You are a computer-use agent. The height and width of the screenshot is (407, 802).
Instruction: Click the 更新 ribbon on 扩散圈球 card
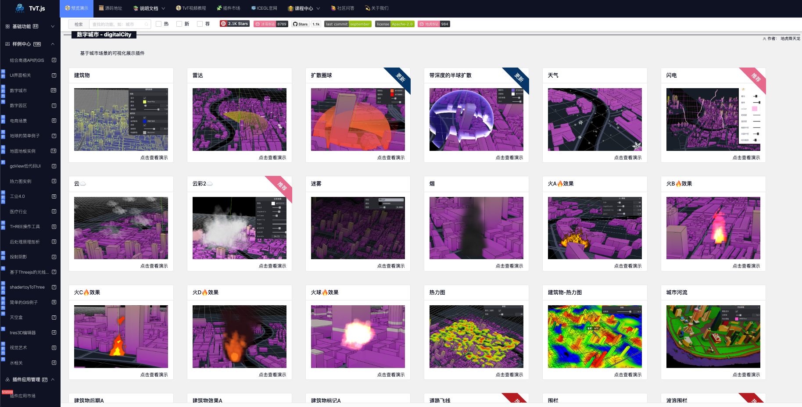[x=401, y=78]
